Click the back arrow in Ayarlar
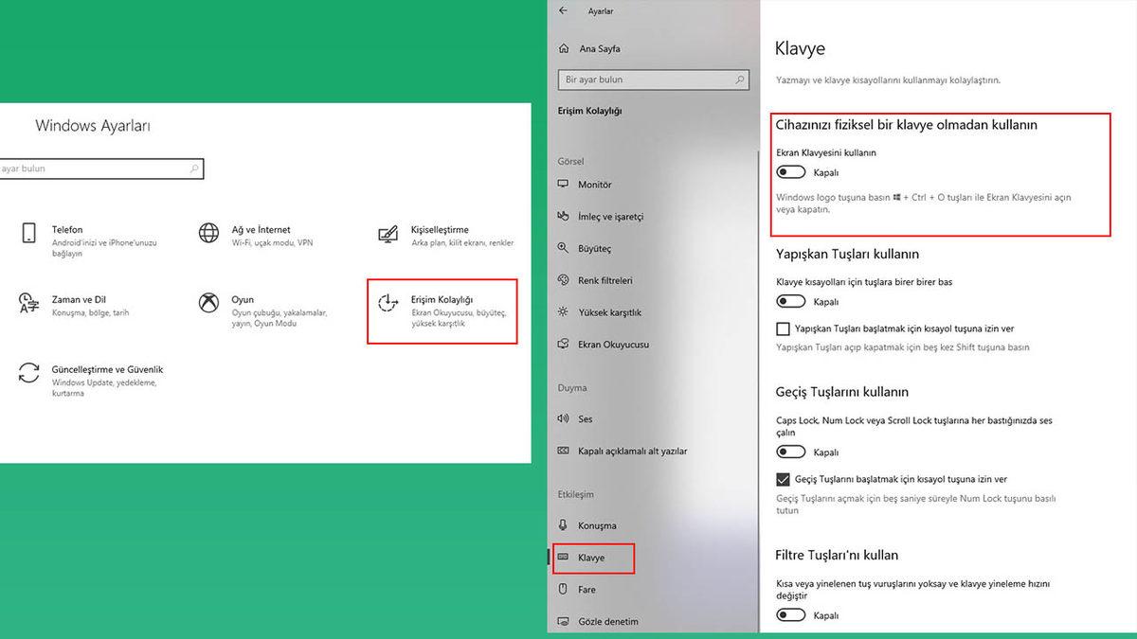The height and width of the screenshot is (639, 1137). [563, 10]
